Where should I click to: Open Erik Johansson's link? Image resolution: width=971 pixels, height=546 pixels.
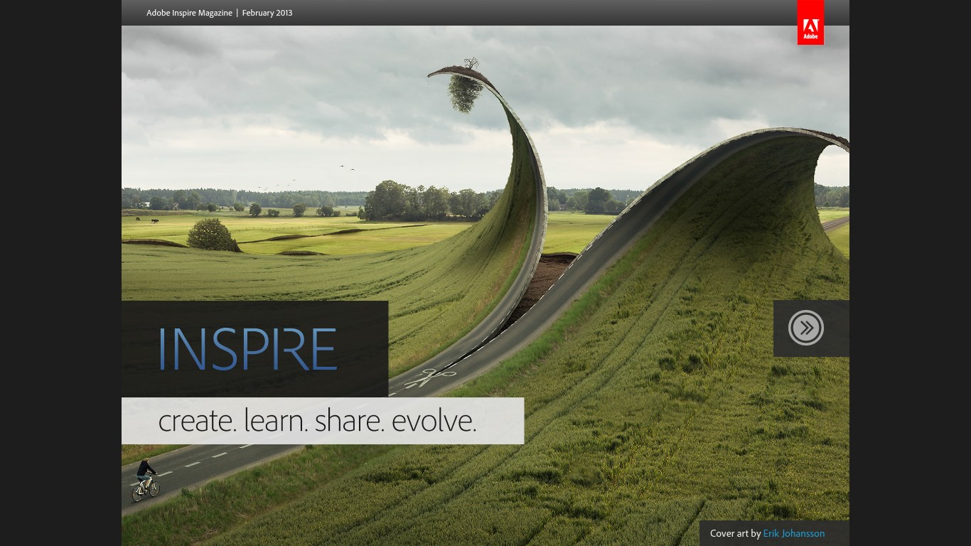793,533
